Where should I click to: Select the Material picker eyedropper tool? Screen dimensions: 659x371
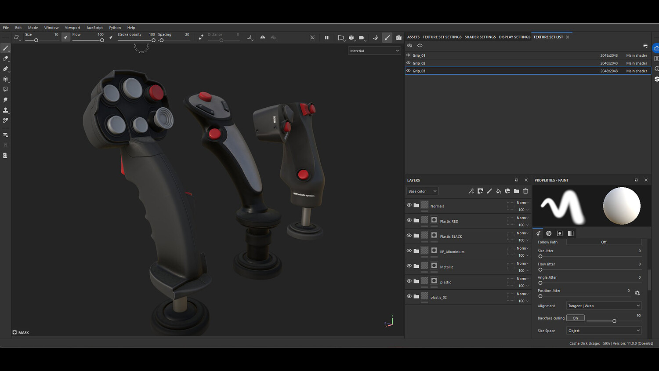pyautogui.click(x=5, y=120)
